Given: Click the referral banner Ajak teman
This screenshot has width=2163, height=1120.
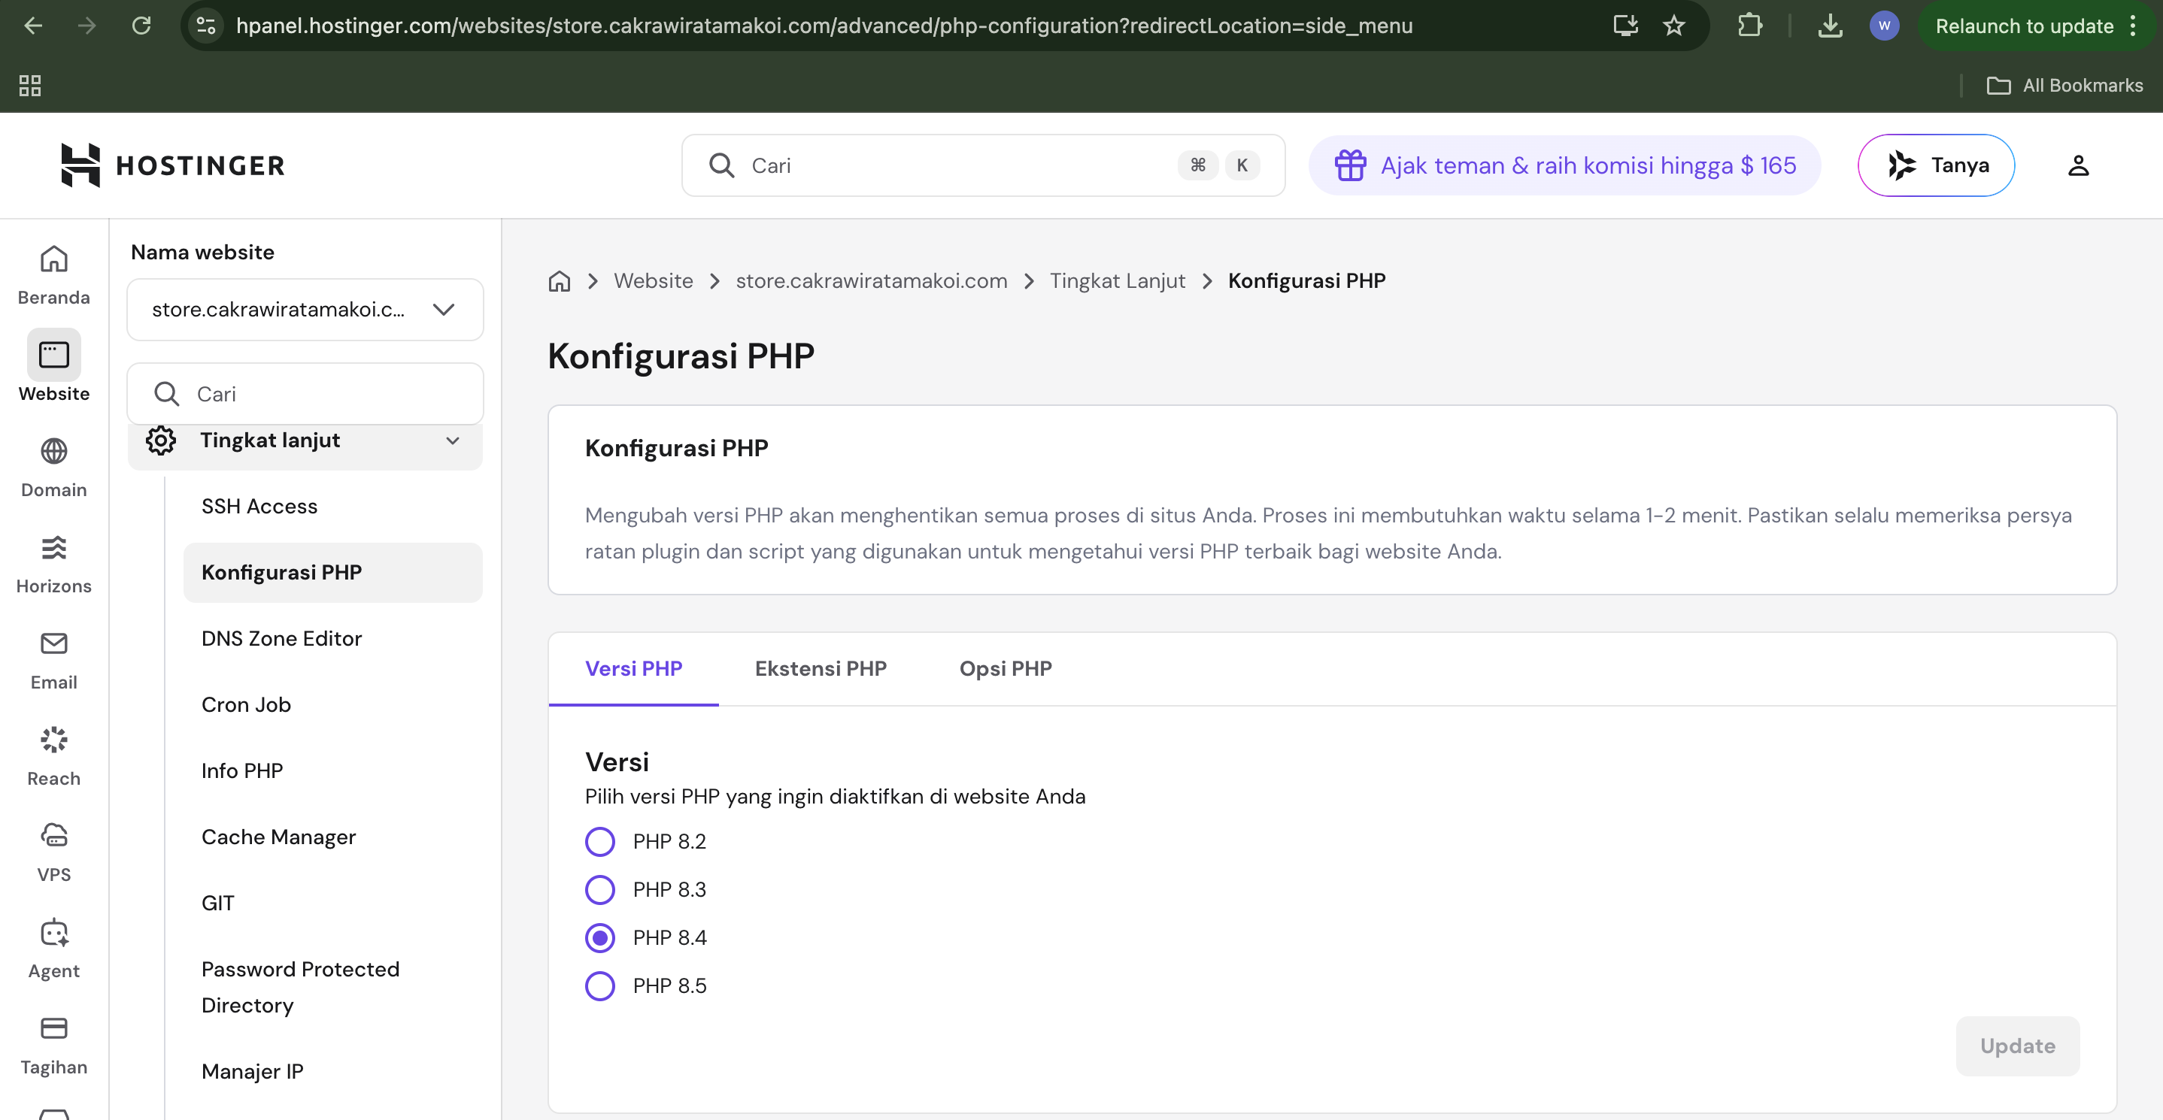Looking at the screenshot, I should click(x=1564, y=165).
